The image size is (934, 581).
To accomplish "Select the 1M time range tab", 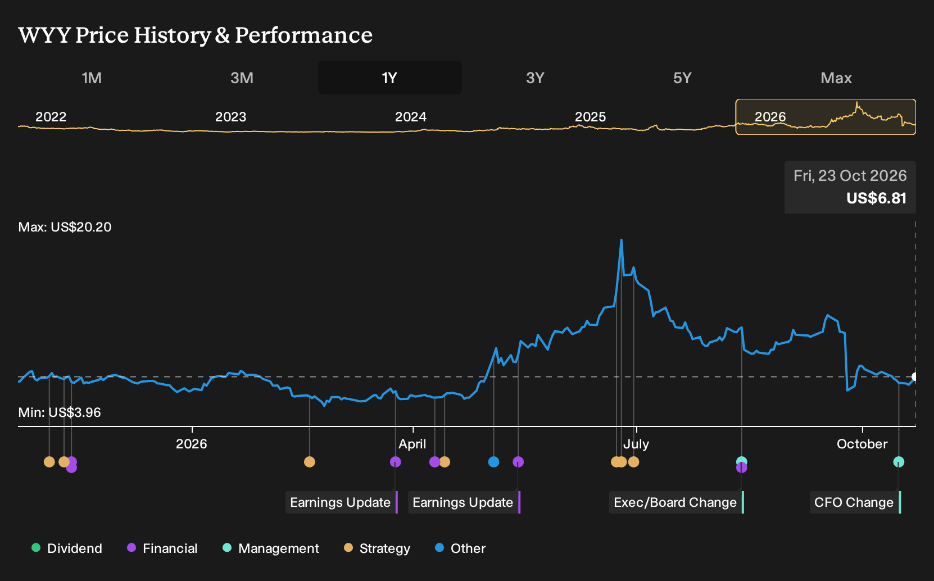I will coord(92,78).
